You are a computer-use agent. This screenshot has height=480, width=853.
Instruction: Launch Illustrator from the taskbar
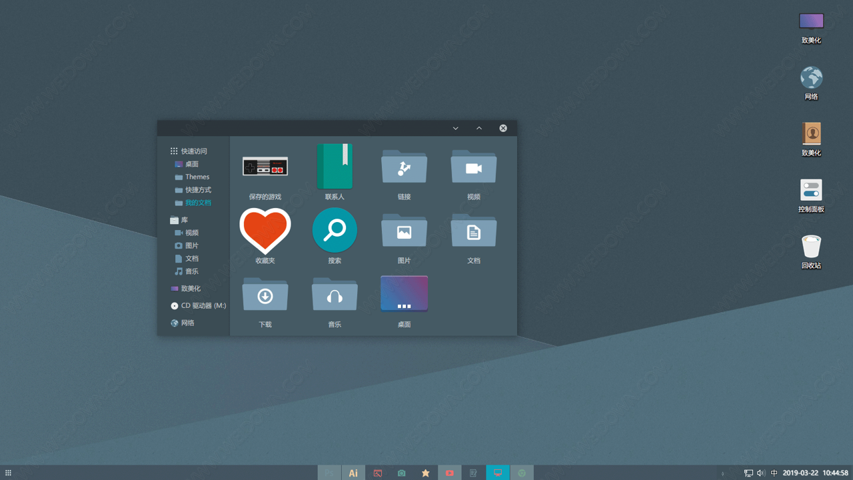coord(353,473)
